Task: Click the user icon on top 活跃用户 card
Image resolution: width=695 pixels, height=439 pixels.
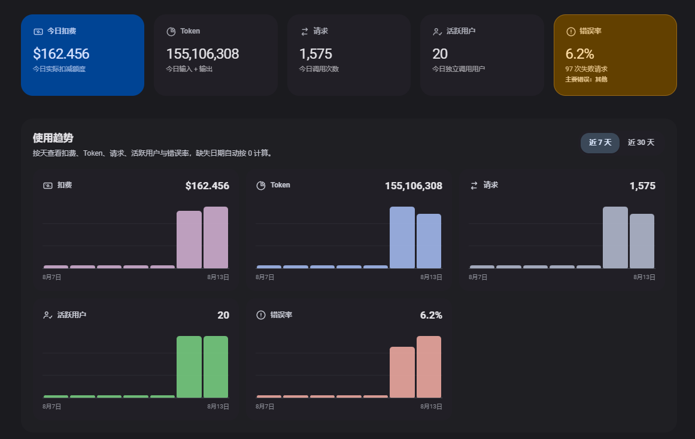Action: point(438,32)
